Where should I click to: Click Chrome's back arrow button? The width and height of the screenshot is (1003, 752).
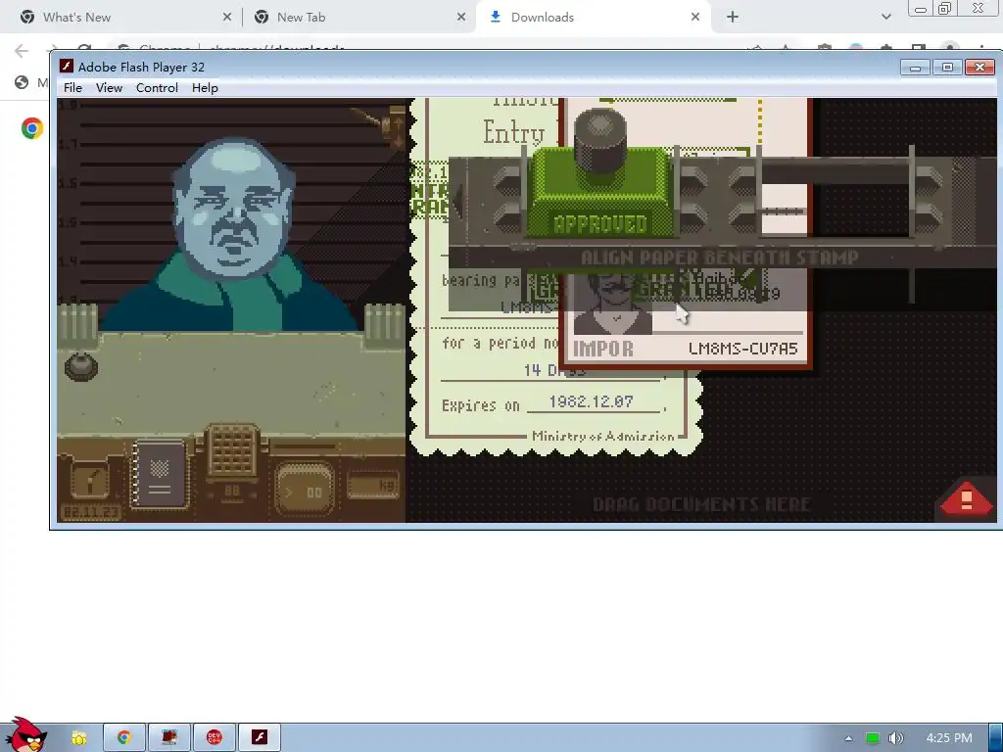coord(22,51)
